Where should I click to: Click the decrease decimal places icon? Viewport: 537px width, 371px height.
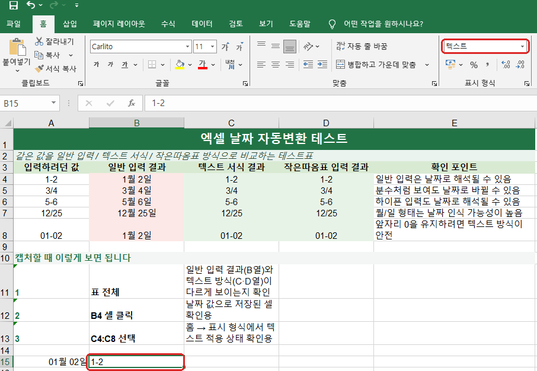pos(520,65)
